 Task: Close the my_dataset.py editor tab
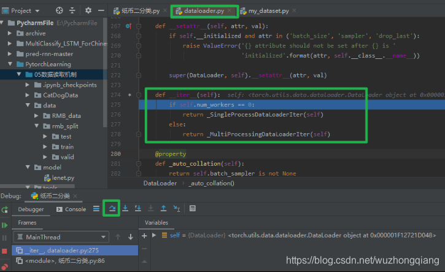294,10
